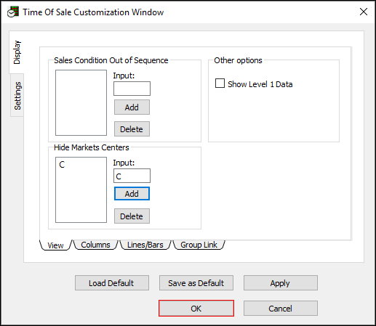Click Delete under Hide Markets Centers
This screenshot has height=326, width=376.
[132, 216]
